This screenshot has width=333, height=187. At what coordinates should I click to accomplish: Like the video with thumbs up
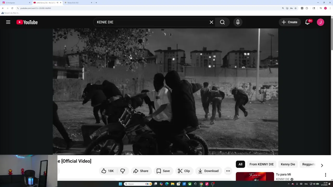coord(108,171)
